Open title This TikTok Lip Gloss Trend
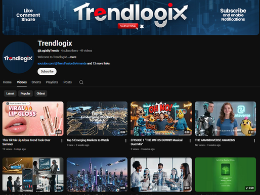Image resolution: width=260 pixels, height=195 pixels. (26, 142)
